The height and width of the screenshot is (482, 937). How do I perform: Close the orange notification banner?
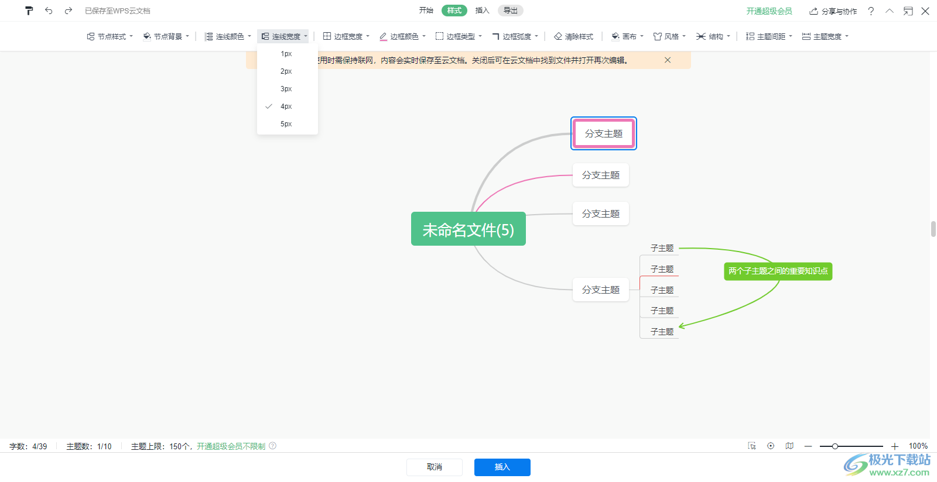pos(668,60)
